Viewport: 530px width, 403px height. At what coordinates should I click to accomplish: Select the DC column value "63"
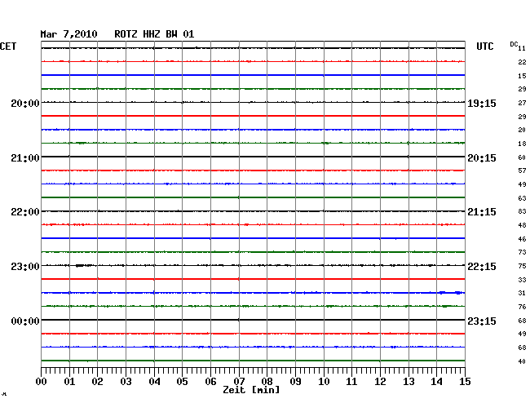[522, 198]
